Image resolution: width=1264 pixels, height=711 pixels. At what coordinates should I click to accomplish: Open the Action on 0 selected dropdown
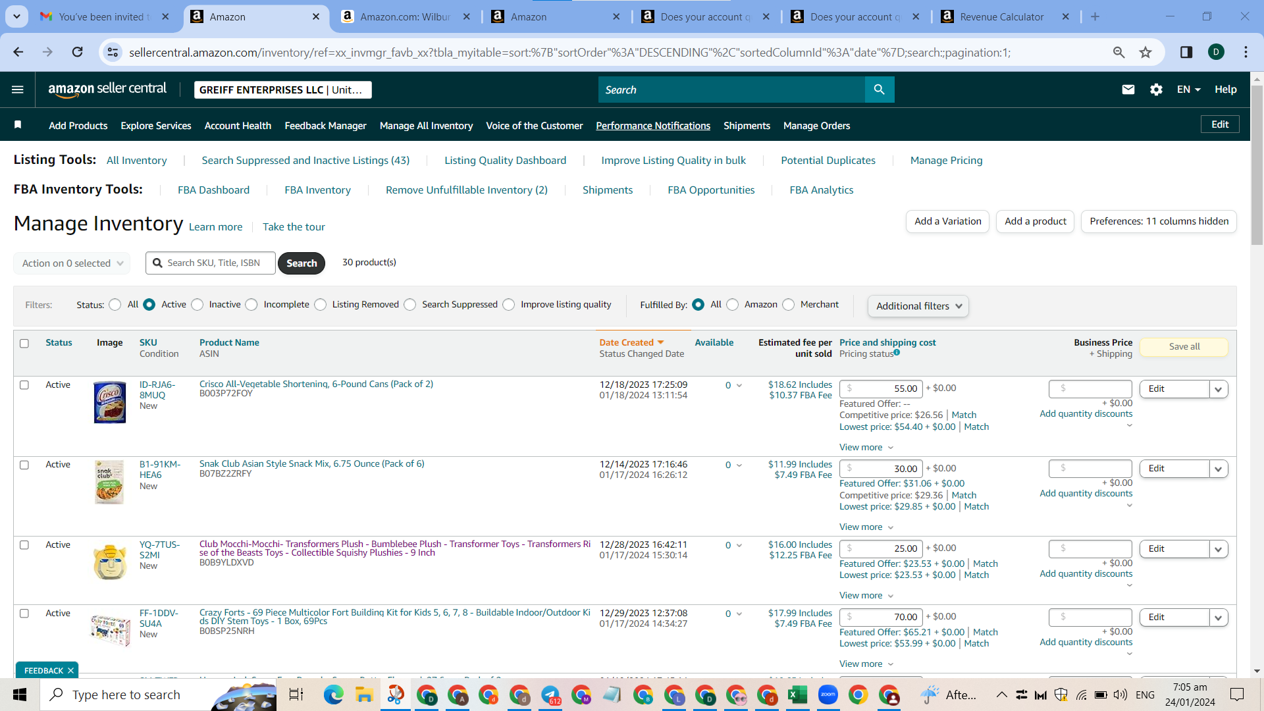(x=72, y=263)
